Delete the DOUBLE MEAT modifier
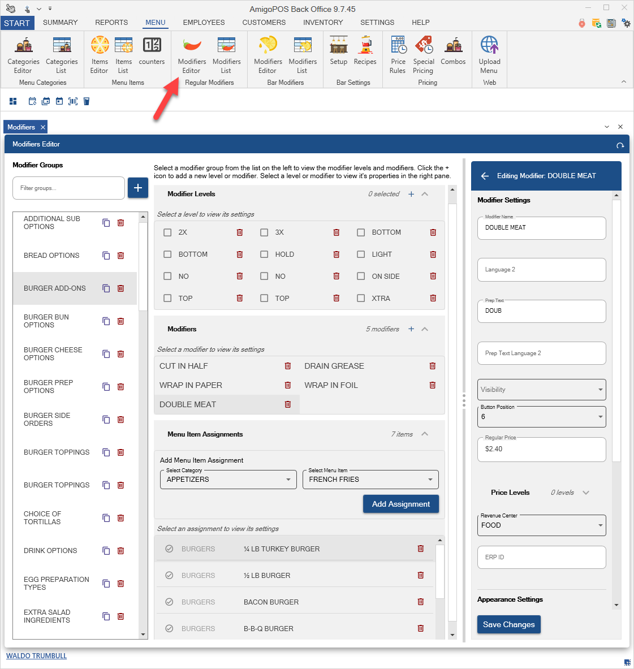 pyautogui.click(x=288, y=404)
